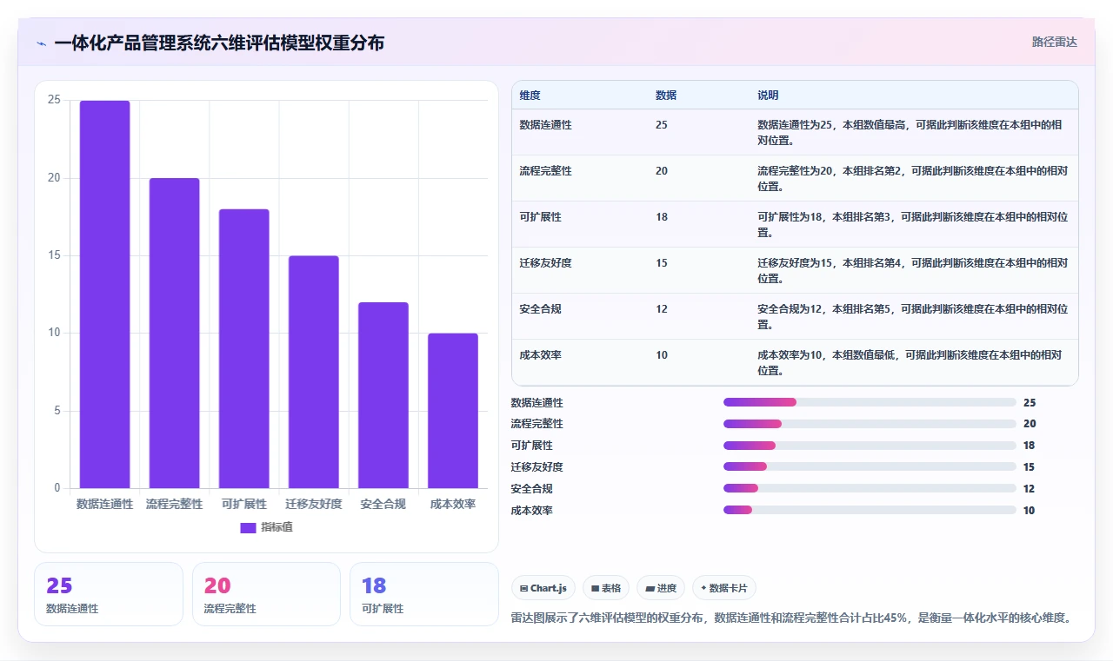Select the 进度 tag chip
Screen dimensions: 1113x661
pyautogui.click(x=661, y=588)
